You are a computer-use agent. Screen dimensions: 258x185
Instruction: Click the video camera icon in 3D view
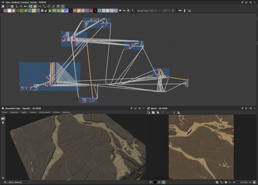pos(3,118)
